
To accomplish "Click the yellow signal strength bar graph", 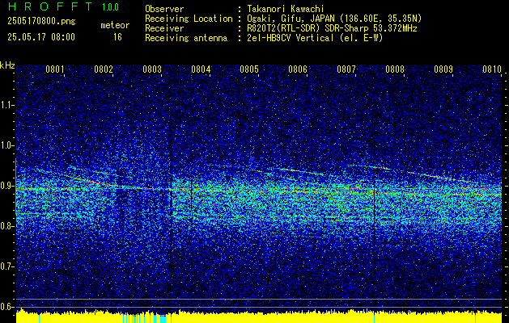I will tap(259, 317).
